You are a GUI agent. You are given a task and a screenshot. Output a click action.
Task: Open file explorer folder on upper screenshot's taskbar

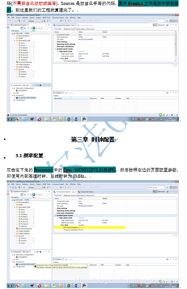click(47, 119)
